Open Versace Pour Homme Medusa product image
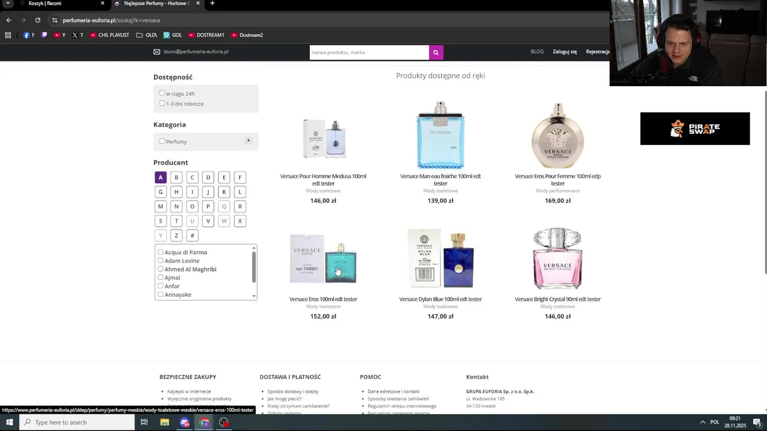 tap(324, 138)
